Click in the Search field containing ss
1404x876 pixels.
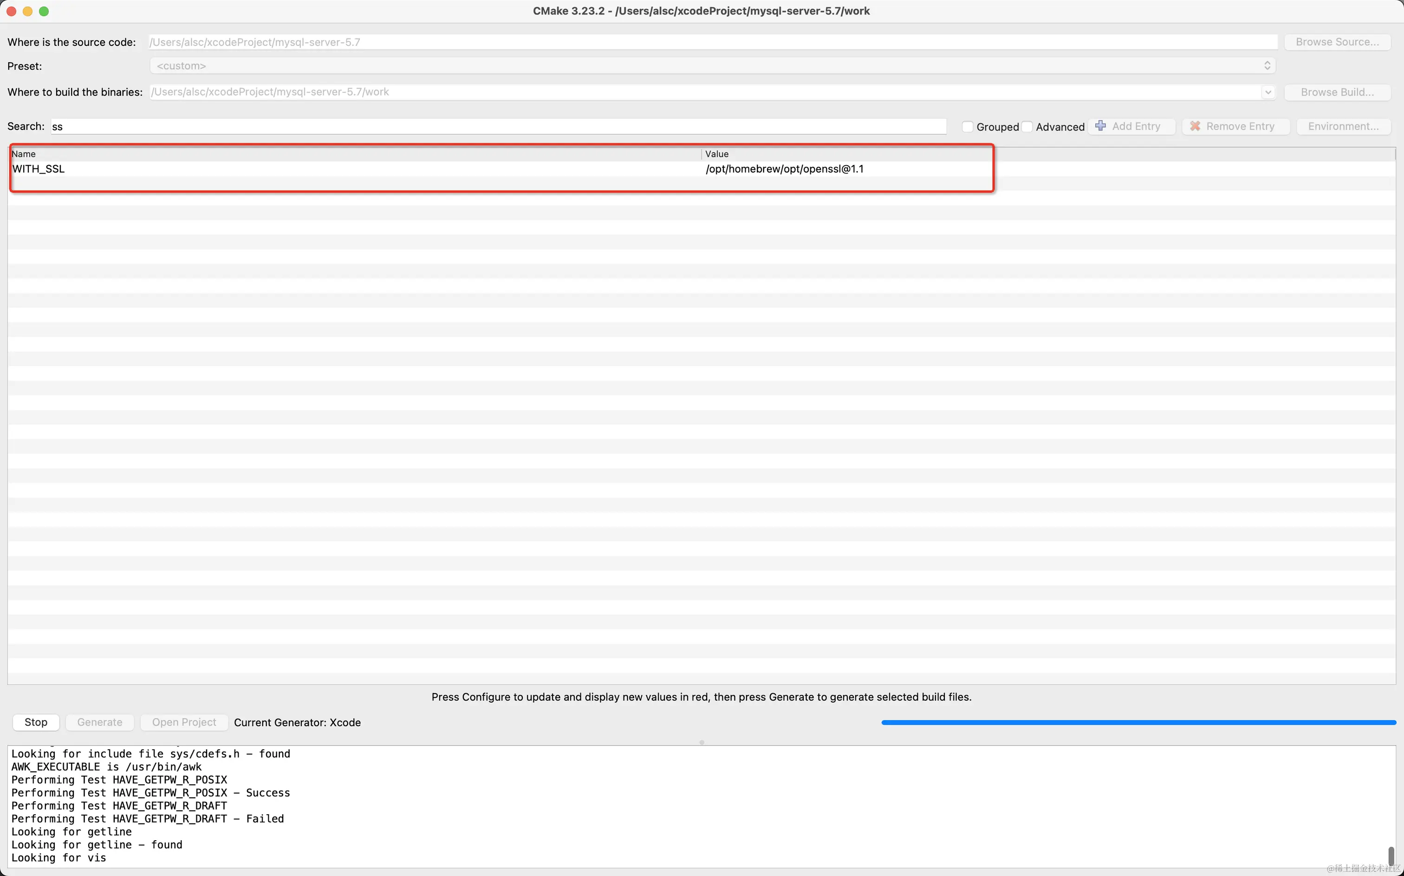pyautogui.click(x=499, y=126)
